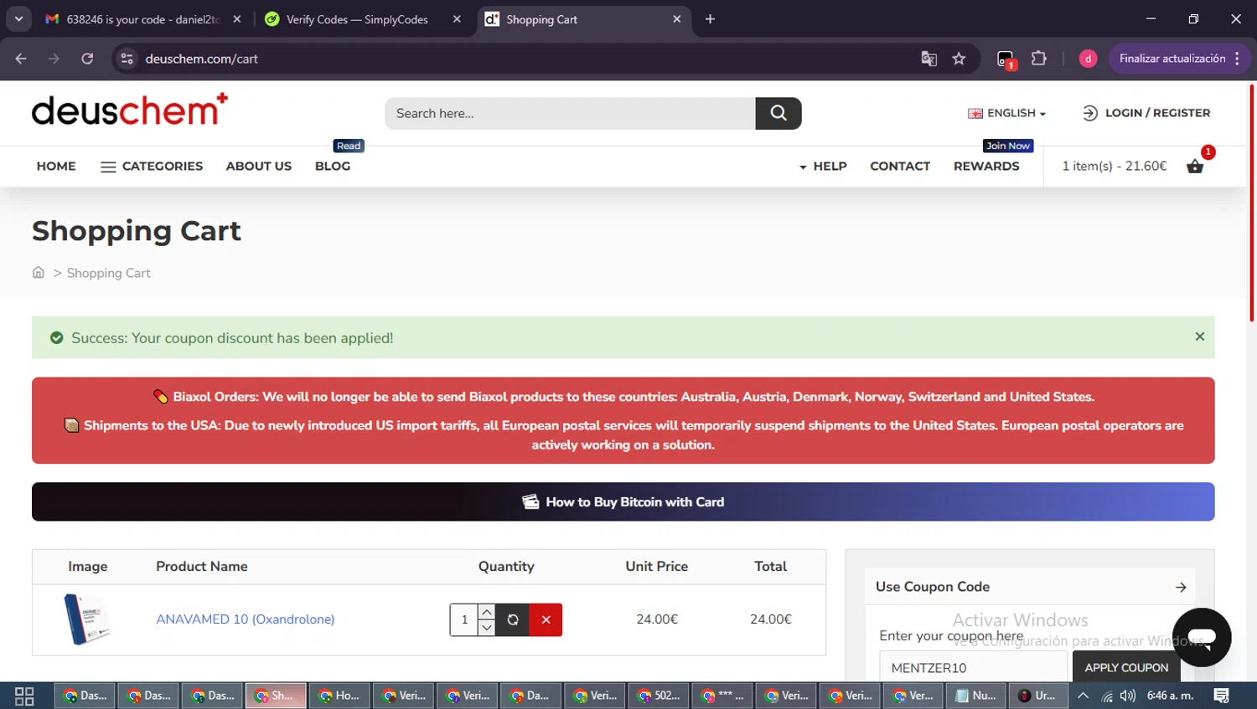
Task: Click the Biaxol Orders notice text
Action: (624, 397)
